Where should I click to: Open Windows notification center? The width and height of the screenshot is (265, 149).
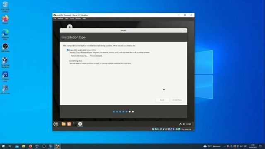point(260,146)
